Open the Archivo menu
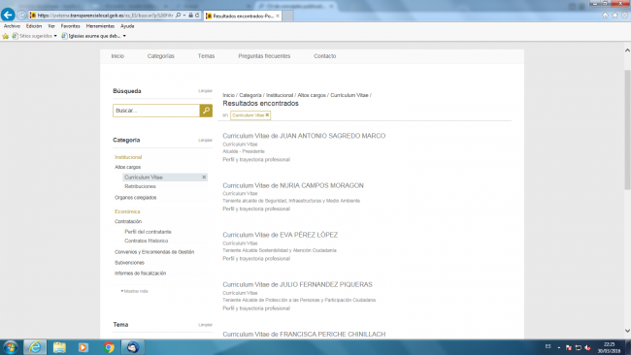 pos(12,26)
